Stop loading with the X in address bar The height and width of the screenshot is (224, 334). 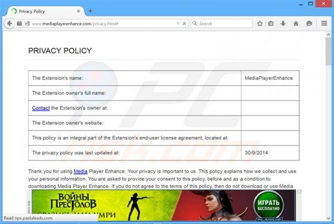click(184, 23)
